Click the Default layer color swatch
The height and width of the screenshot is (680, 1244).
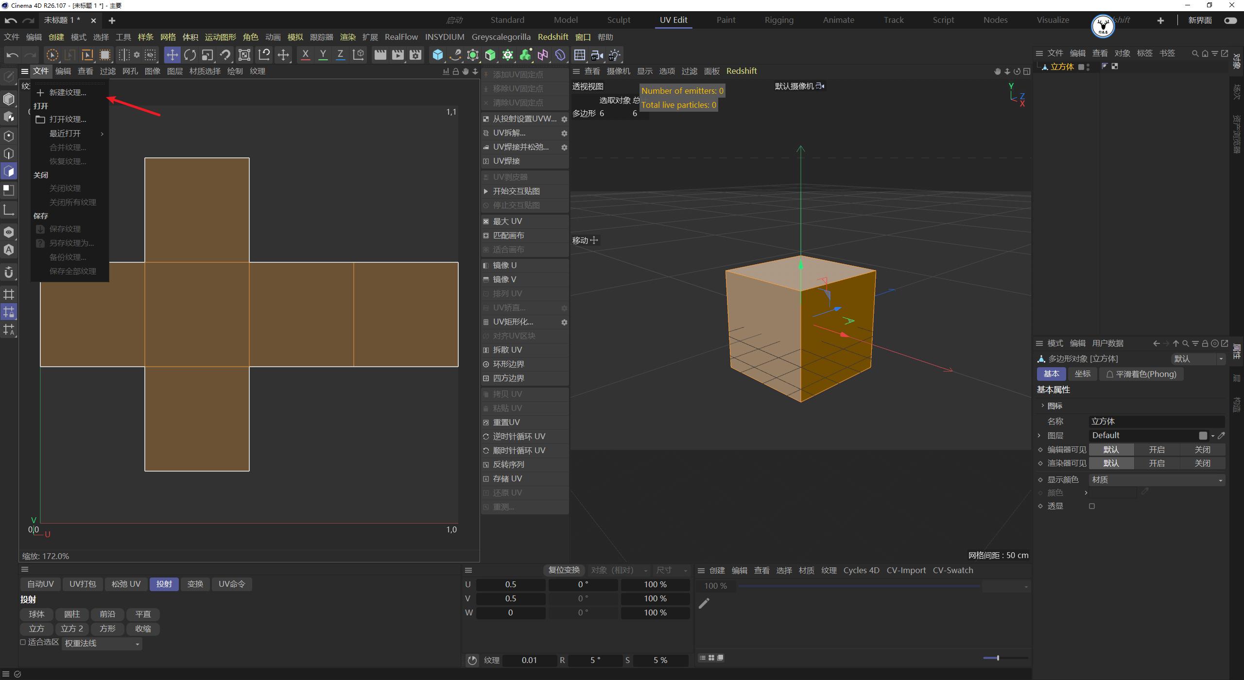(x=1204, y=435)
